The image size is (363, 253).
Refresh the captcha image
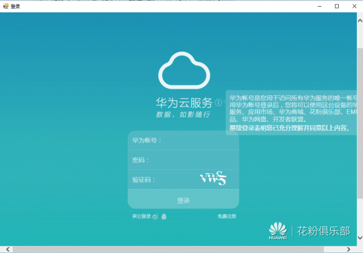pos(213,178)
